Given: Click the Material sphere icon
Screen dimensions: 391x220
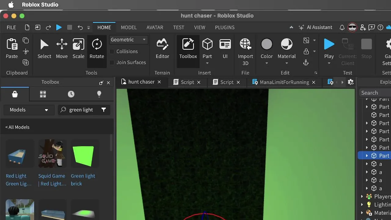Looking at the screenshot, I should tap(287, 45).
